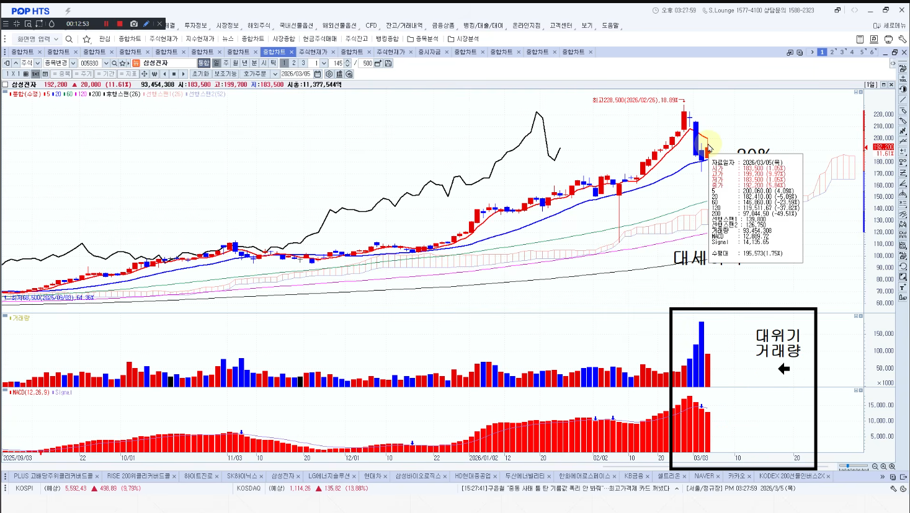Viewport: 910px width, 513px height.
Task: Open the 투자정보 menu
Action: [x=195, y=25]
